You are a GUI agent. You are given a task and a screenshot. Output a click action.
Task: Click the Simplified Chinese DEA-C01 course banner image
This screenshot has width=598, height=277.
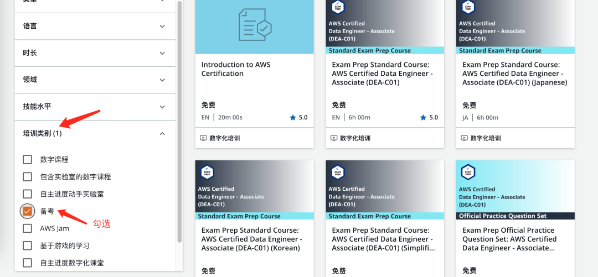coord(385,190)
